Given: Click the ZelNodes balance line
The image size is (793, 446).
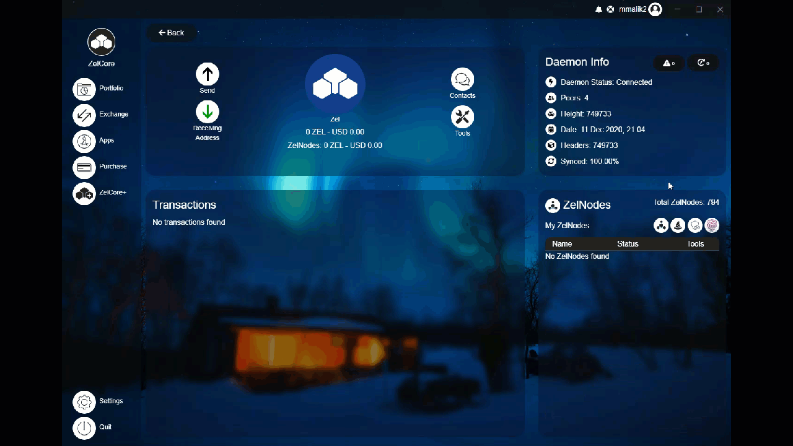Looking at the screenshot, I should tap(335, 146).
